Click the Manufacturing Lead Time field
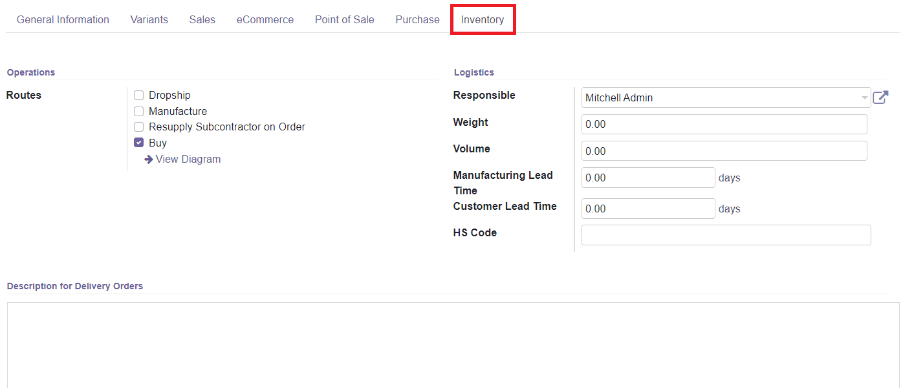 [x=647, y=177]
